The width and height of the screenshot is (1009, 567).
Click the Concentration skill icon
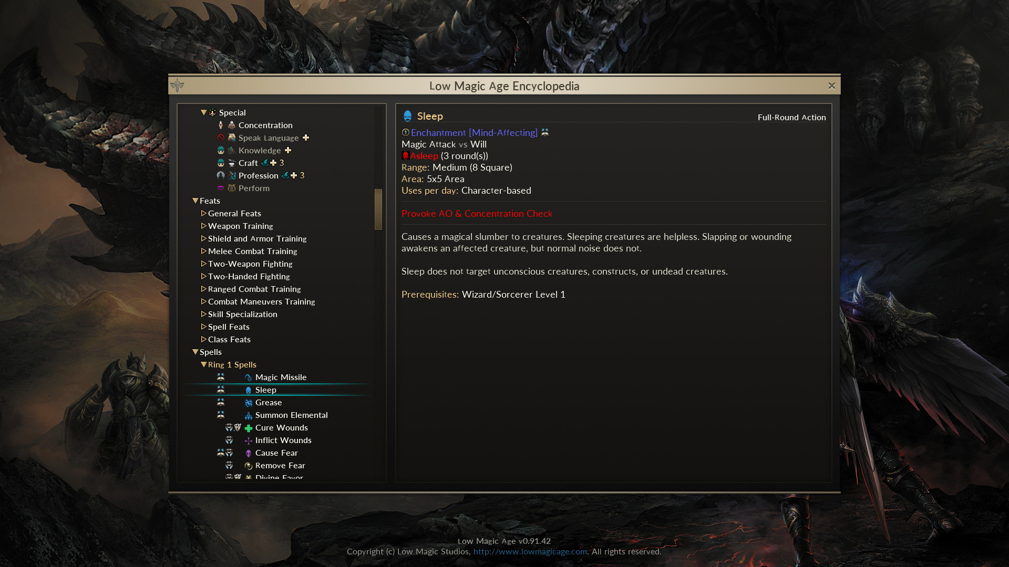(232, 125)
